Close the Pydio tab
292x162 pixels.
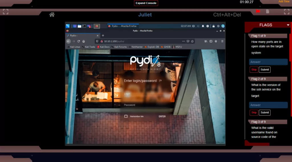click(98, 35)
